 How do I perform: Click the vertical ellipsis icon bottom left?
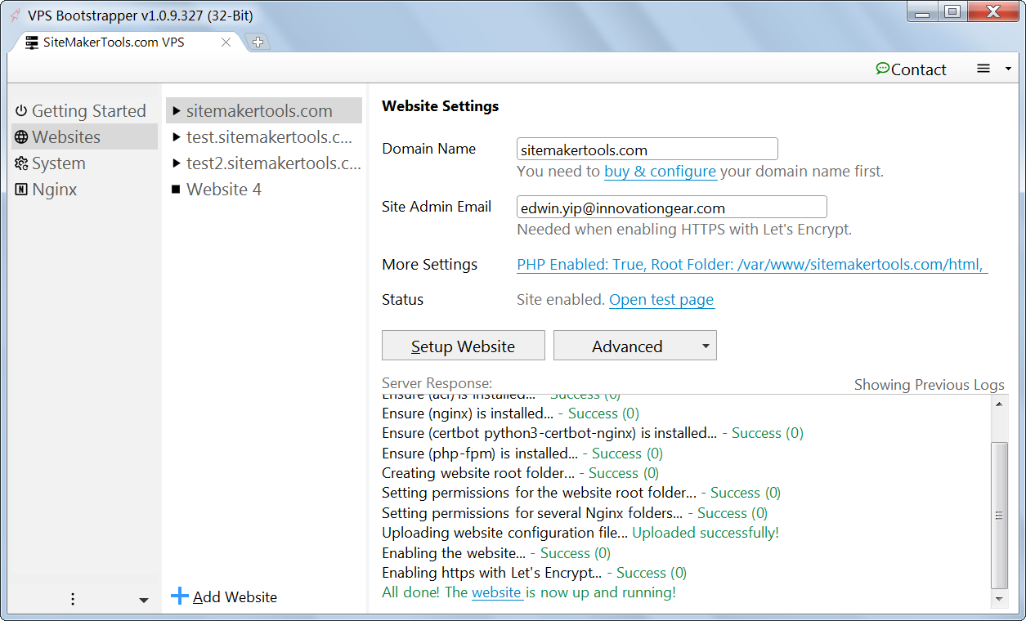click(72, 598)
